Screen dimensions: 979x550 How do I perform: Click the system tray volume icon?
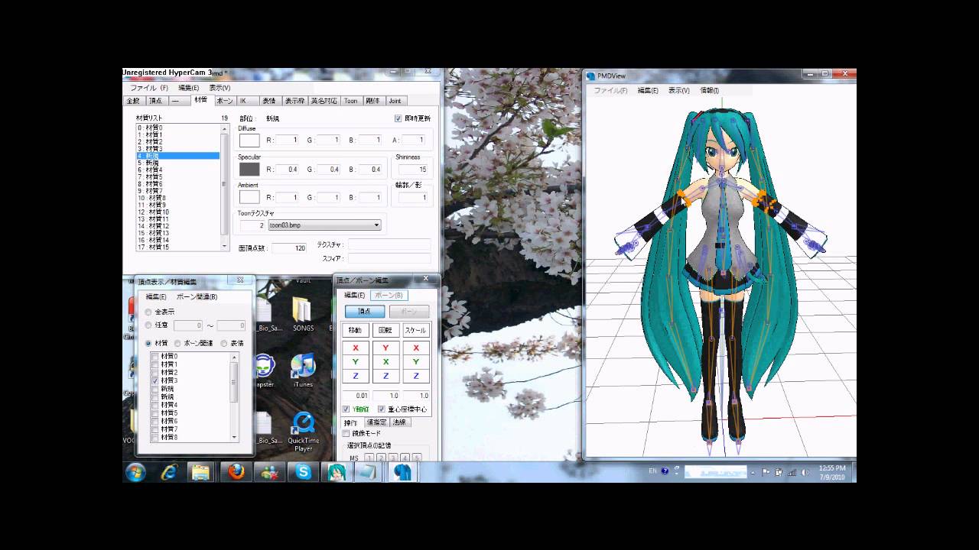click(x=804, y=472)
